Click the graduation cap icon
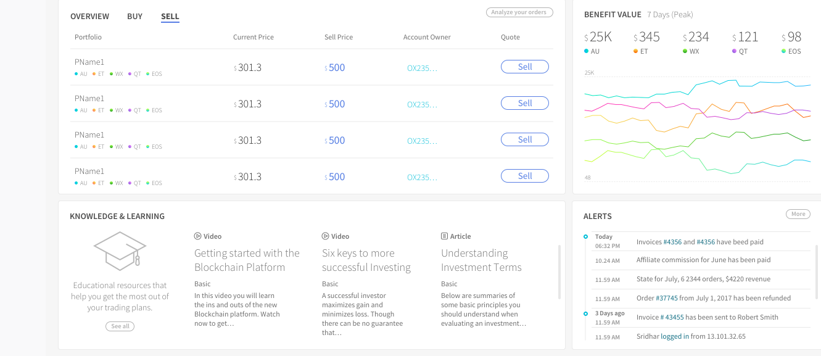The width and height of the screenshot is (821, 356). (x=120, y=250)
